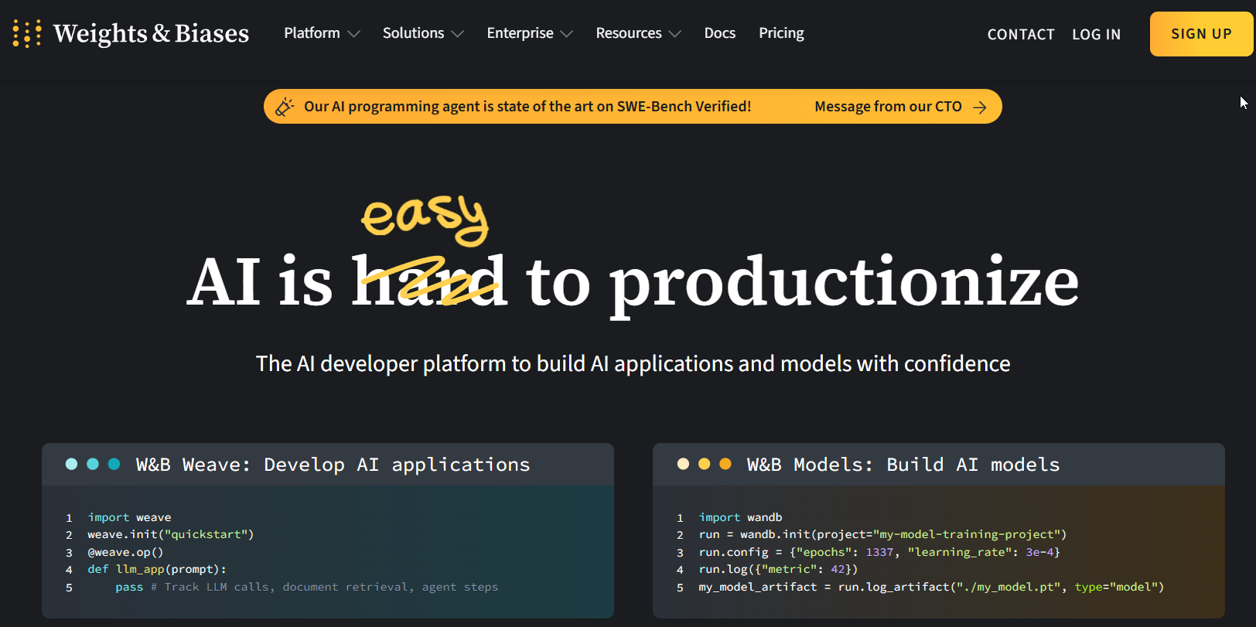Viewport: 1256px width, 627px height.
Task: Click the 'import wandb' code line
Action: [740, 517]
